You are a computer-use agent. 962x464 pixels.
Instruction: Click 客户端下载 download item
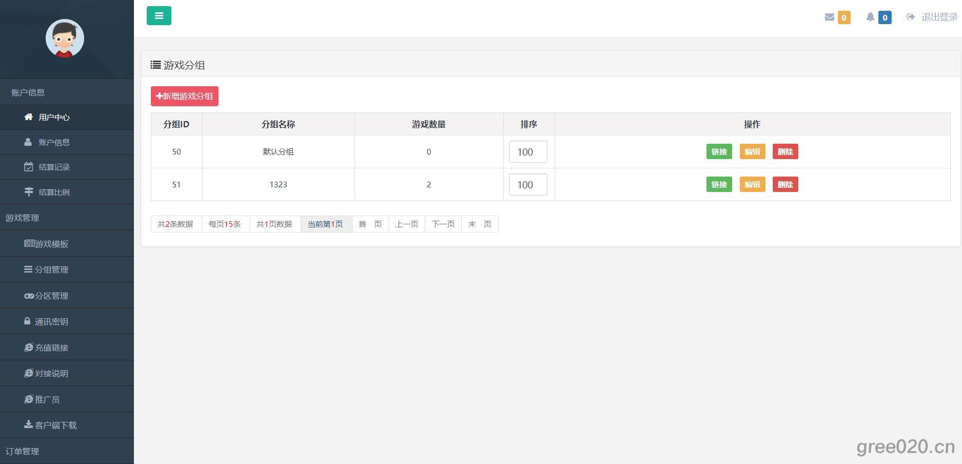pyautogui.click(x=51, y=426)
